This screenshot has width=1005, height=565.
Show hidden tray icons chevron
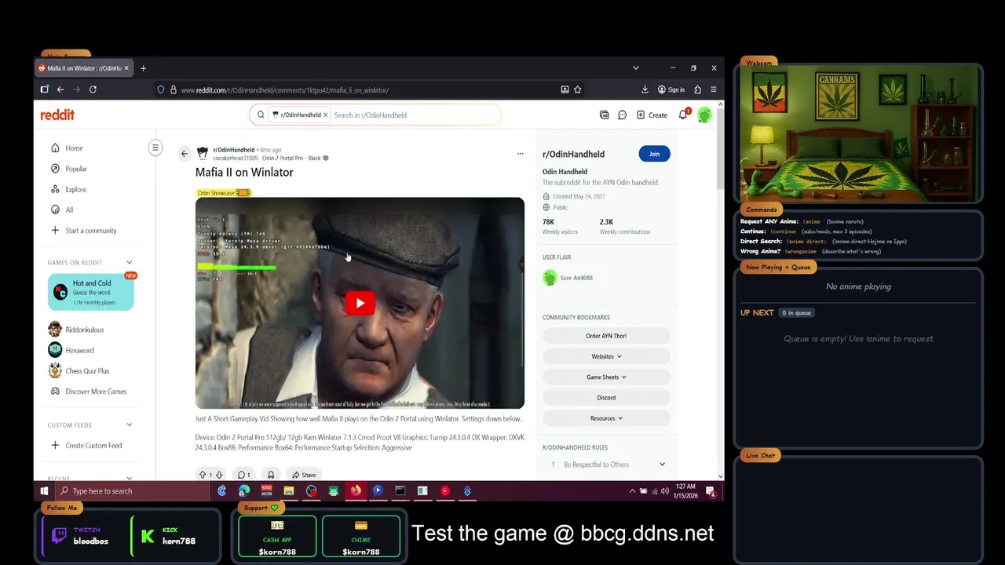pos(633,491)
